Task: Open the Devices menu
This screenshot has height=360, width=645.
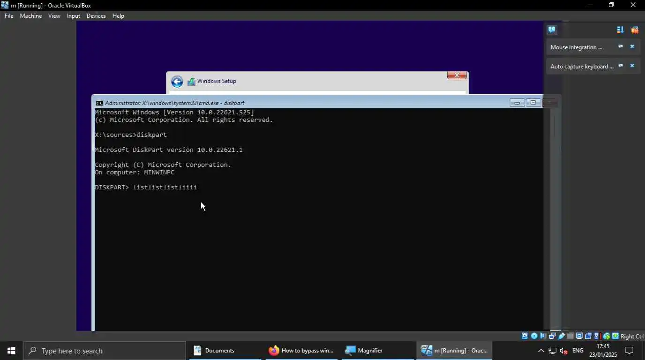Action: 96,16
